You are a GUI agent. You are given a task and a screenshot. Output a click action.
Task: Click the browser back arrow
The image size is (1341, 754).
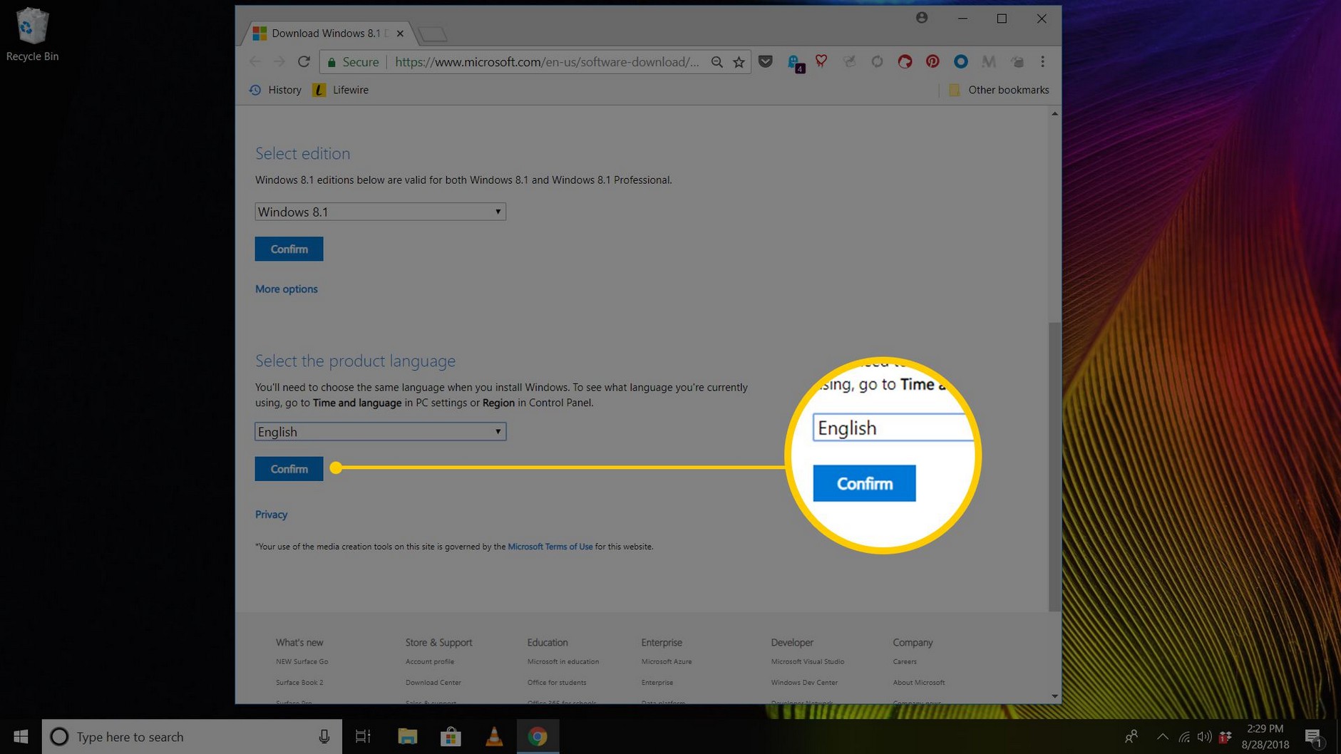click(x=255, y=62)
